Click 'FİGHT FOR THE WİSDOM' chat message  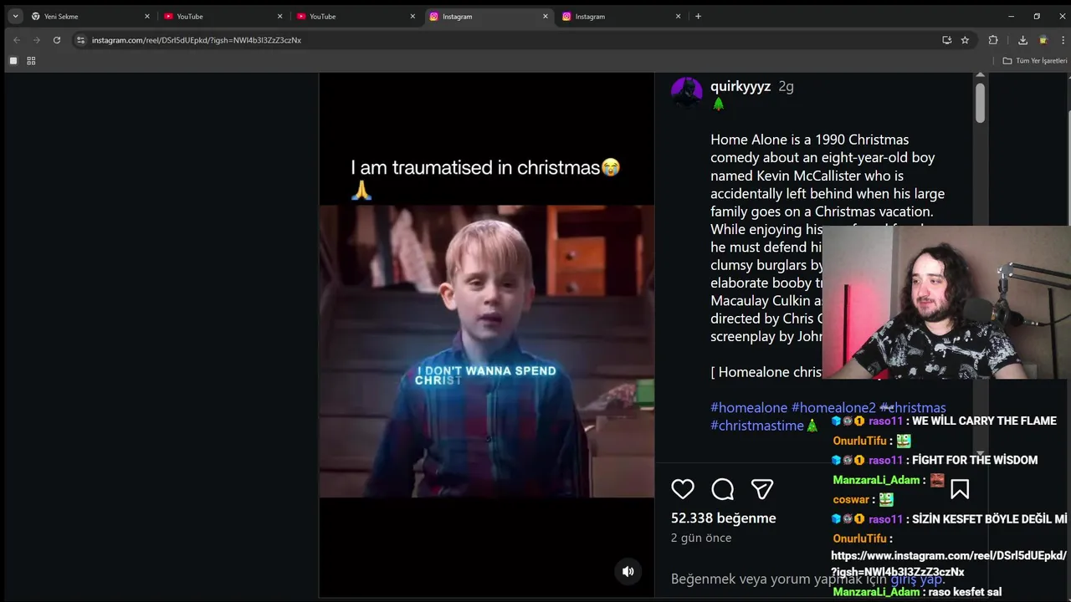(975, 460)
